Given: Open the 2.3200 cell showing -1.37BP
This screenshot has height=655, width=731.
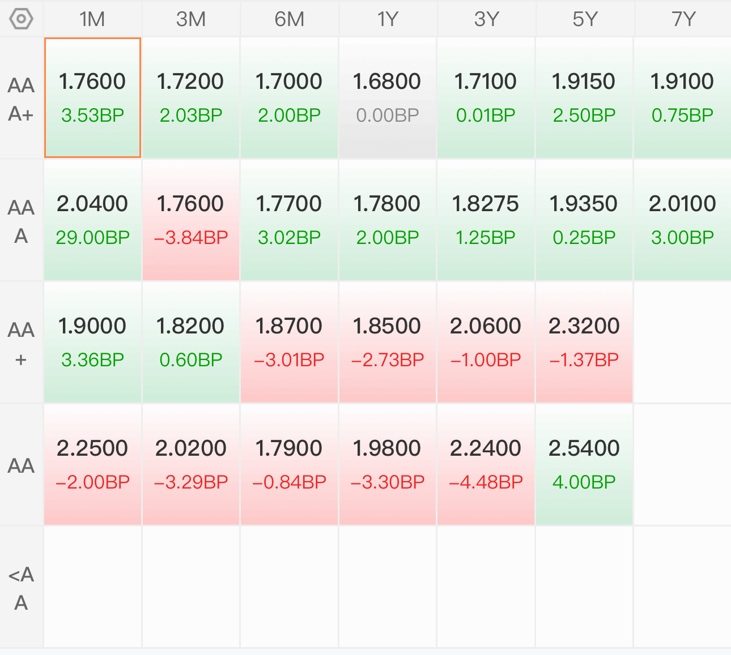Looking at the screenshot, I should click(584, 343).
